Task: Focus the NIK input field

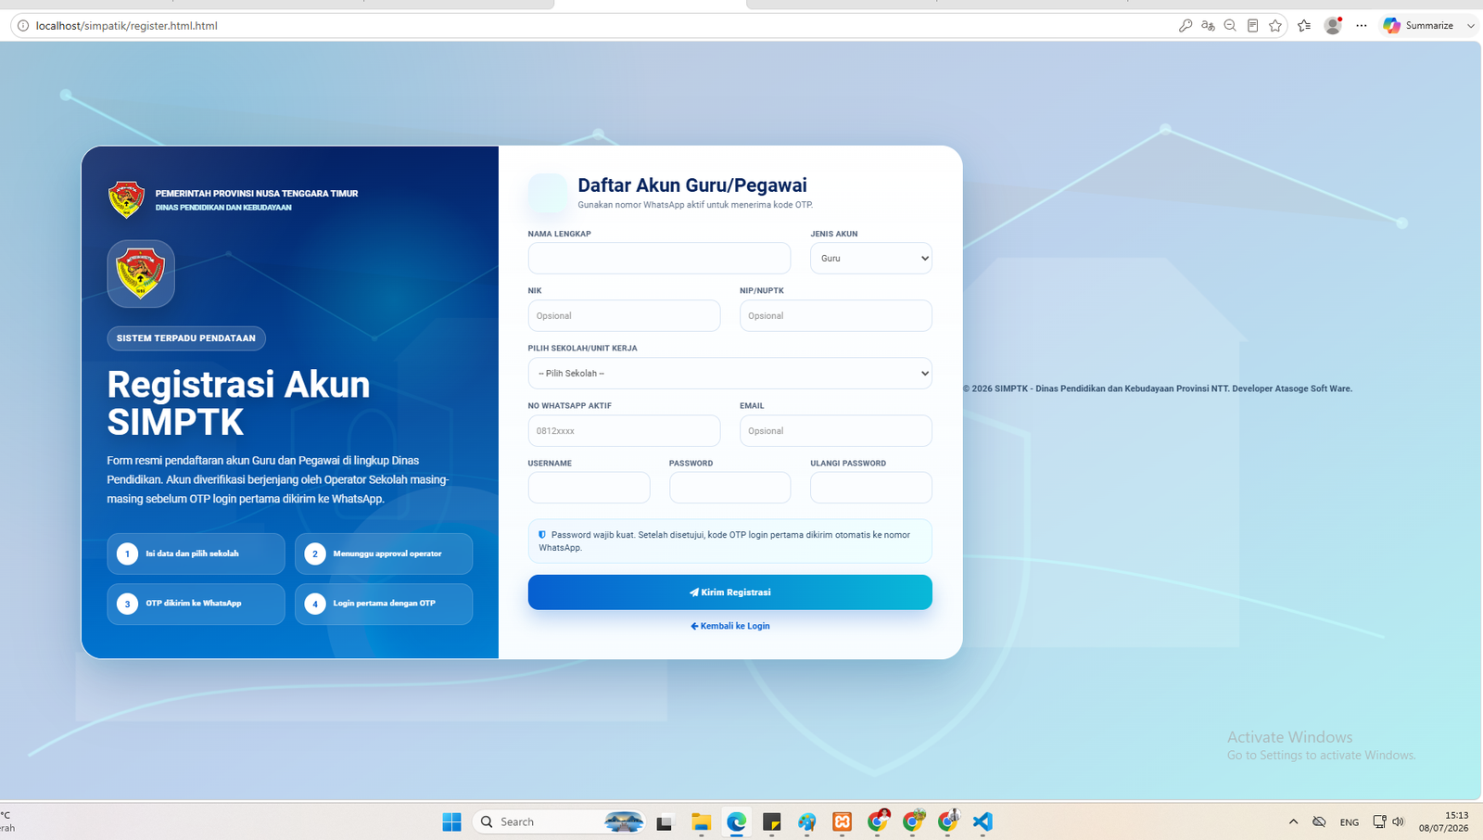Action: point(624,315)
